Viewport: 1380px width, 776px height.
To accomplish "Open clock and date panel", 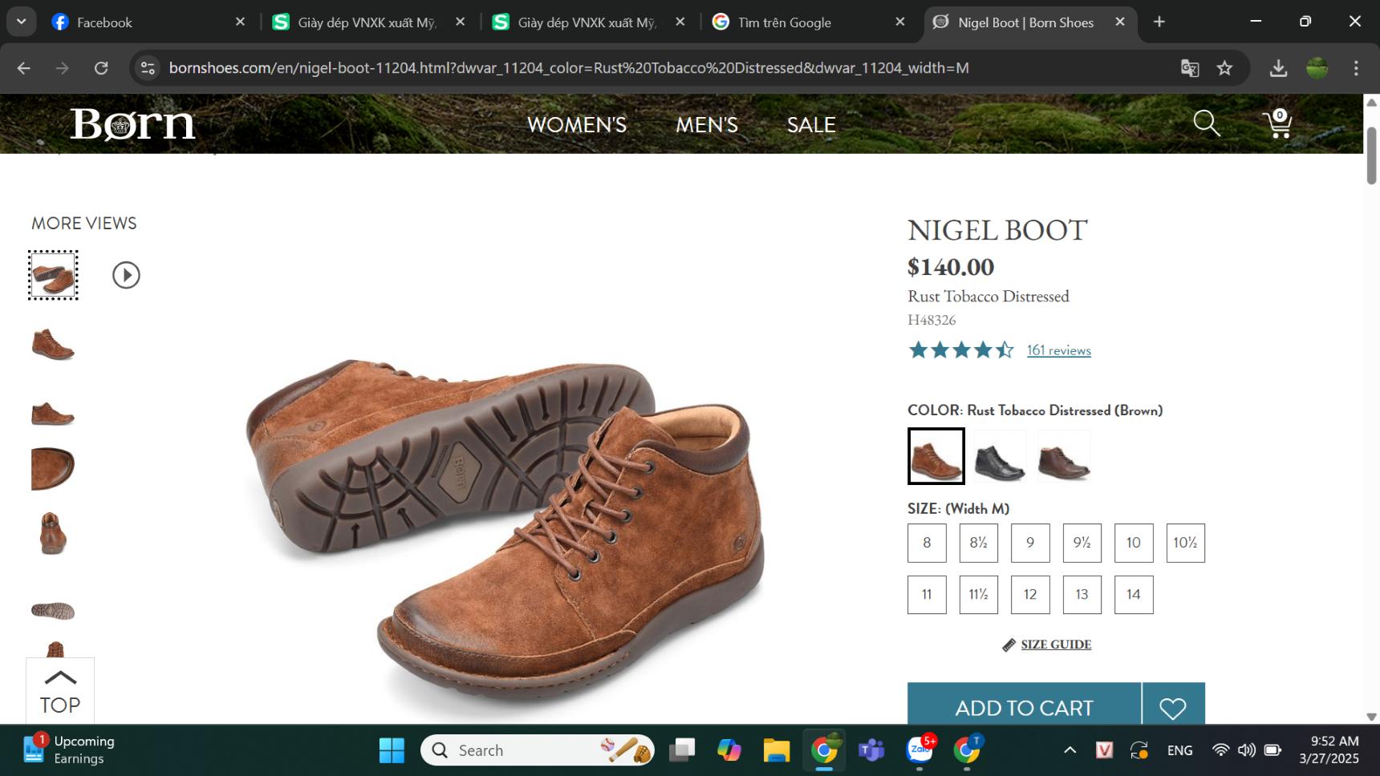I will tap(1329, 750).
